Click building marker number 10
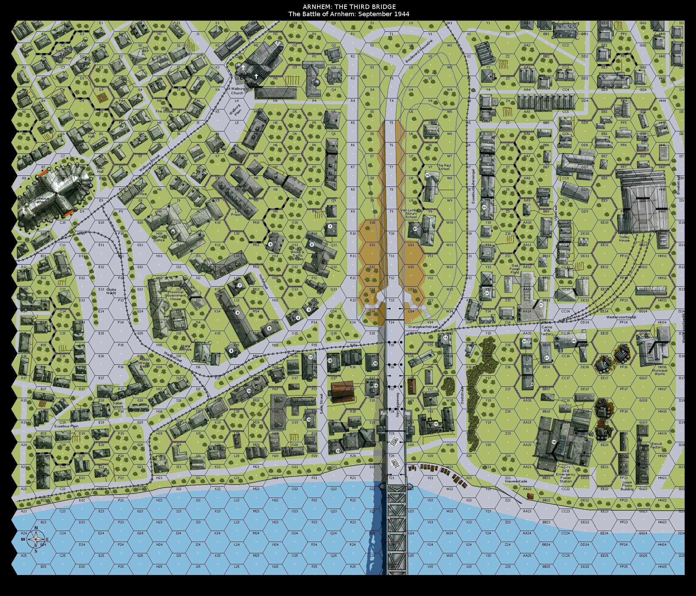The height and width of the screenshot is (596, 696). click(x=249, y=391)
